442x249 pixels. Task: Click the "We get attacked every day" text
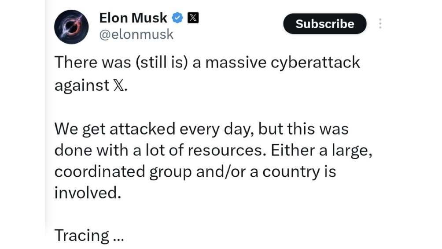coord(153,129)
